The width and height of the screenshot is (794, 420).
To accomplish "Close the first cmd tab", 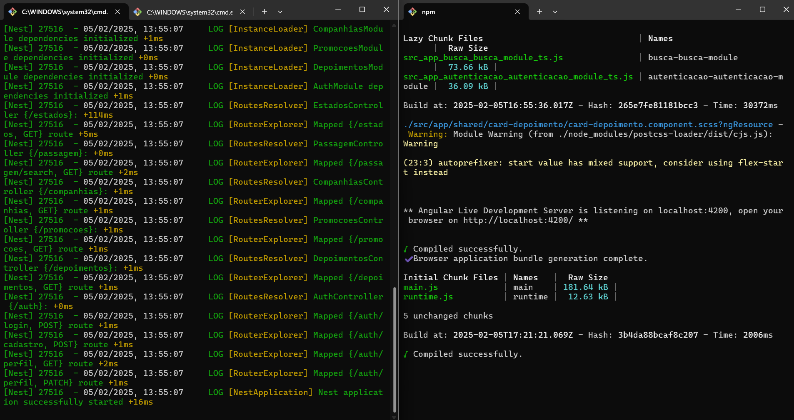I will coord(118,12).
